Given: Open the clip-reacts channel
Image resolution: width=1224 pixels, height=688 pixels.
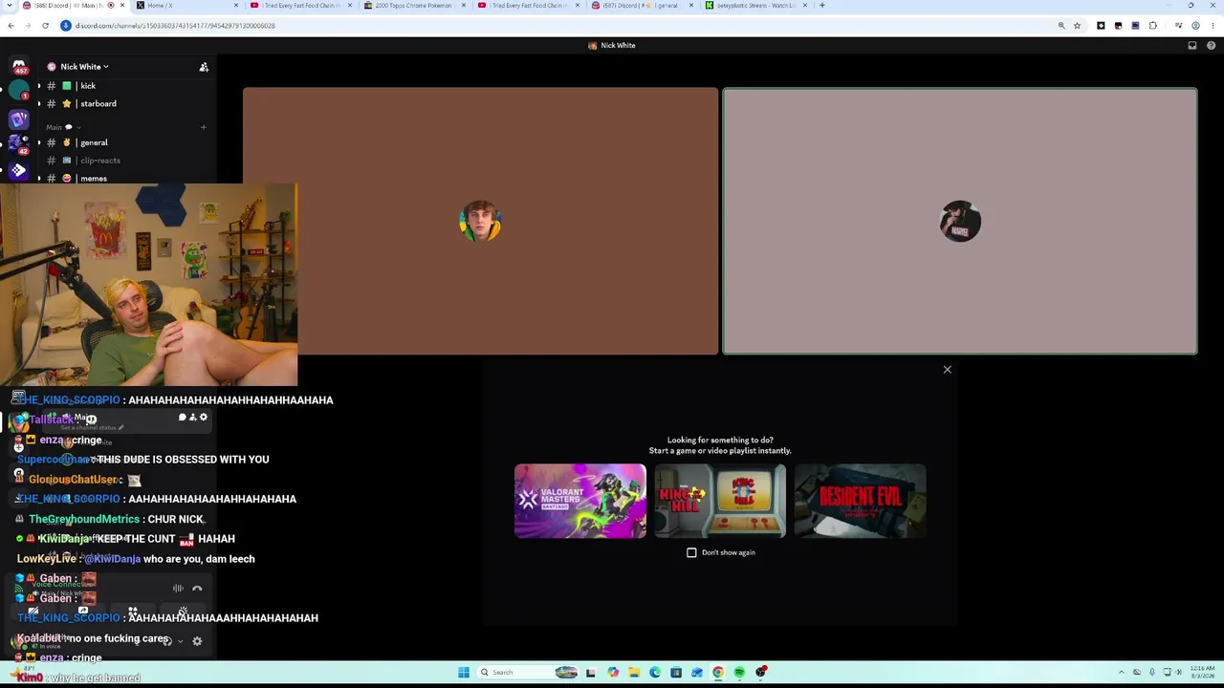Looking at the screenshot, I should 124,161.
